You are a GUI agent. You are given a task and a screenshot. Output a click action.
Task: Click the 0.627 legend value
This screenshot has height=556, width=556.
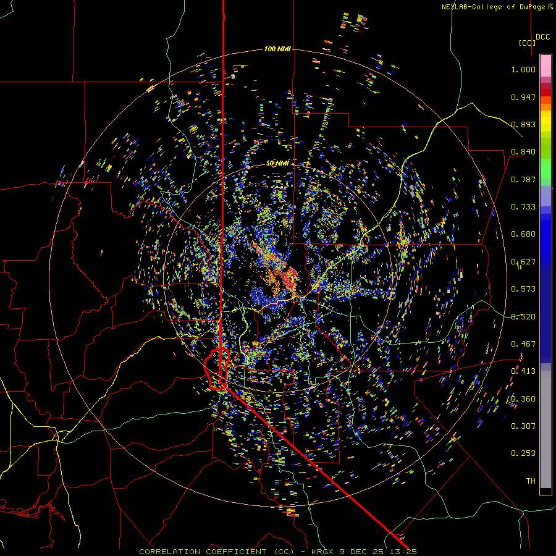(523, 262)
